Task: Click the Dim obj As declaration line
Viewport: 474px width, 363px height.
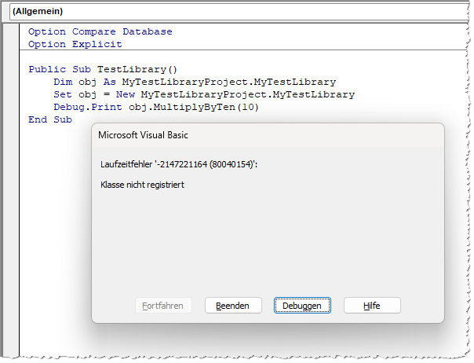Action: pos(194,82)
